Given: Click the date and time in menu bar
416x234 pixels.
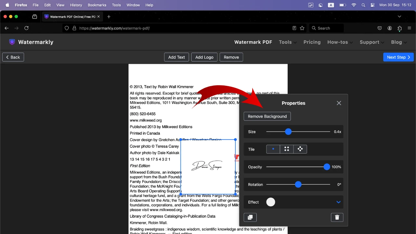Looking at the screenshot, I should pos(396,5).
